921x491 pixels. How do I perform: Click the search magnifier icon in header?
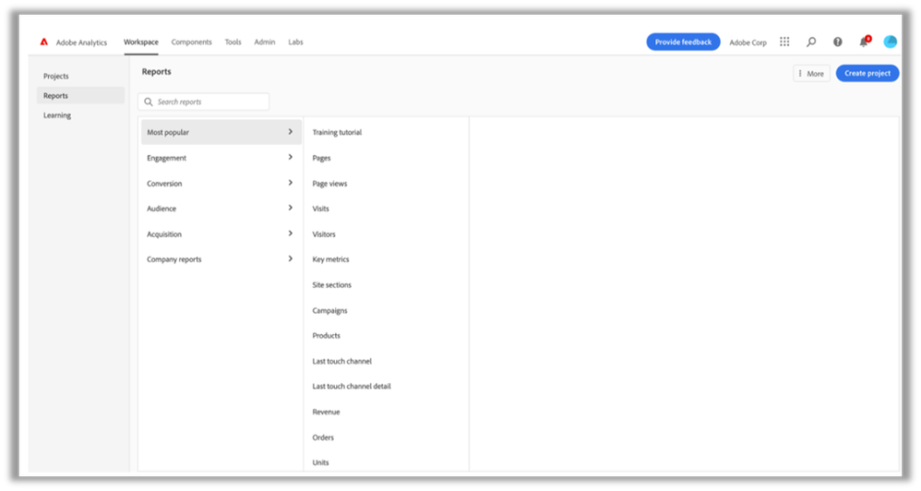(811, 42)
